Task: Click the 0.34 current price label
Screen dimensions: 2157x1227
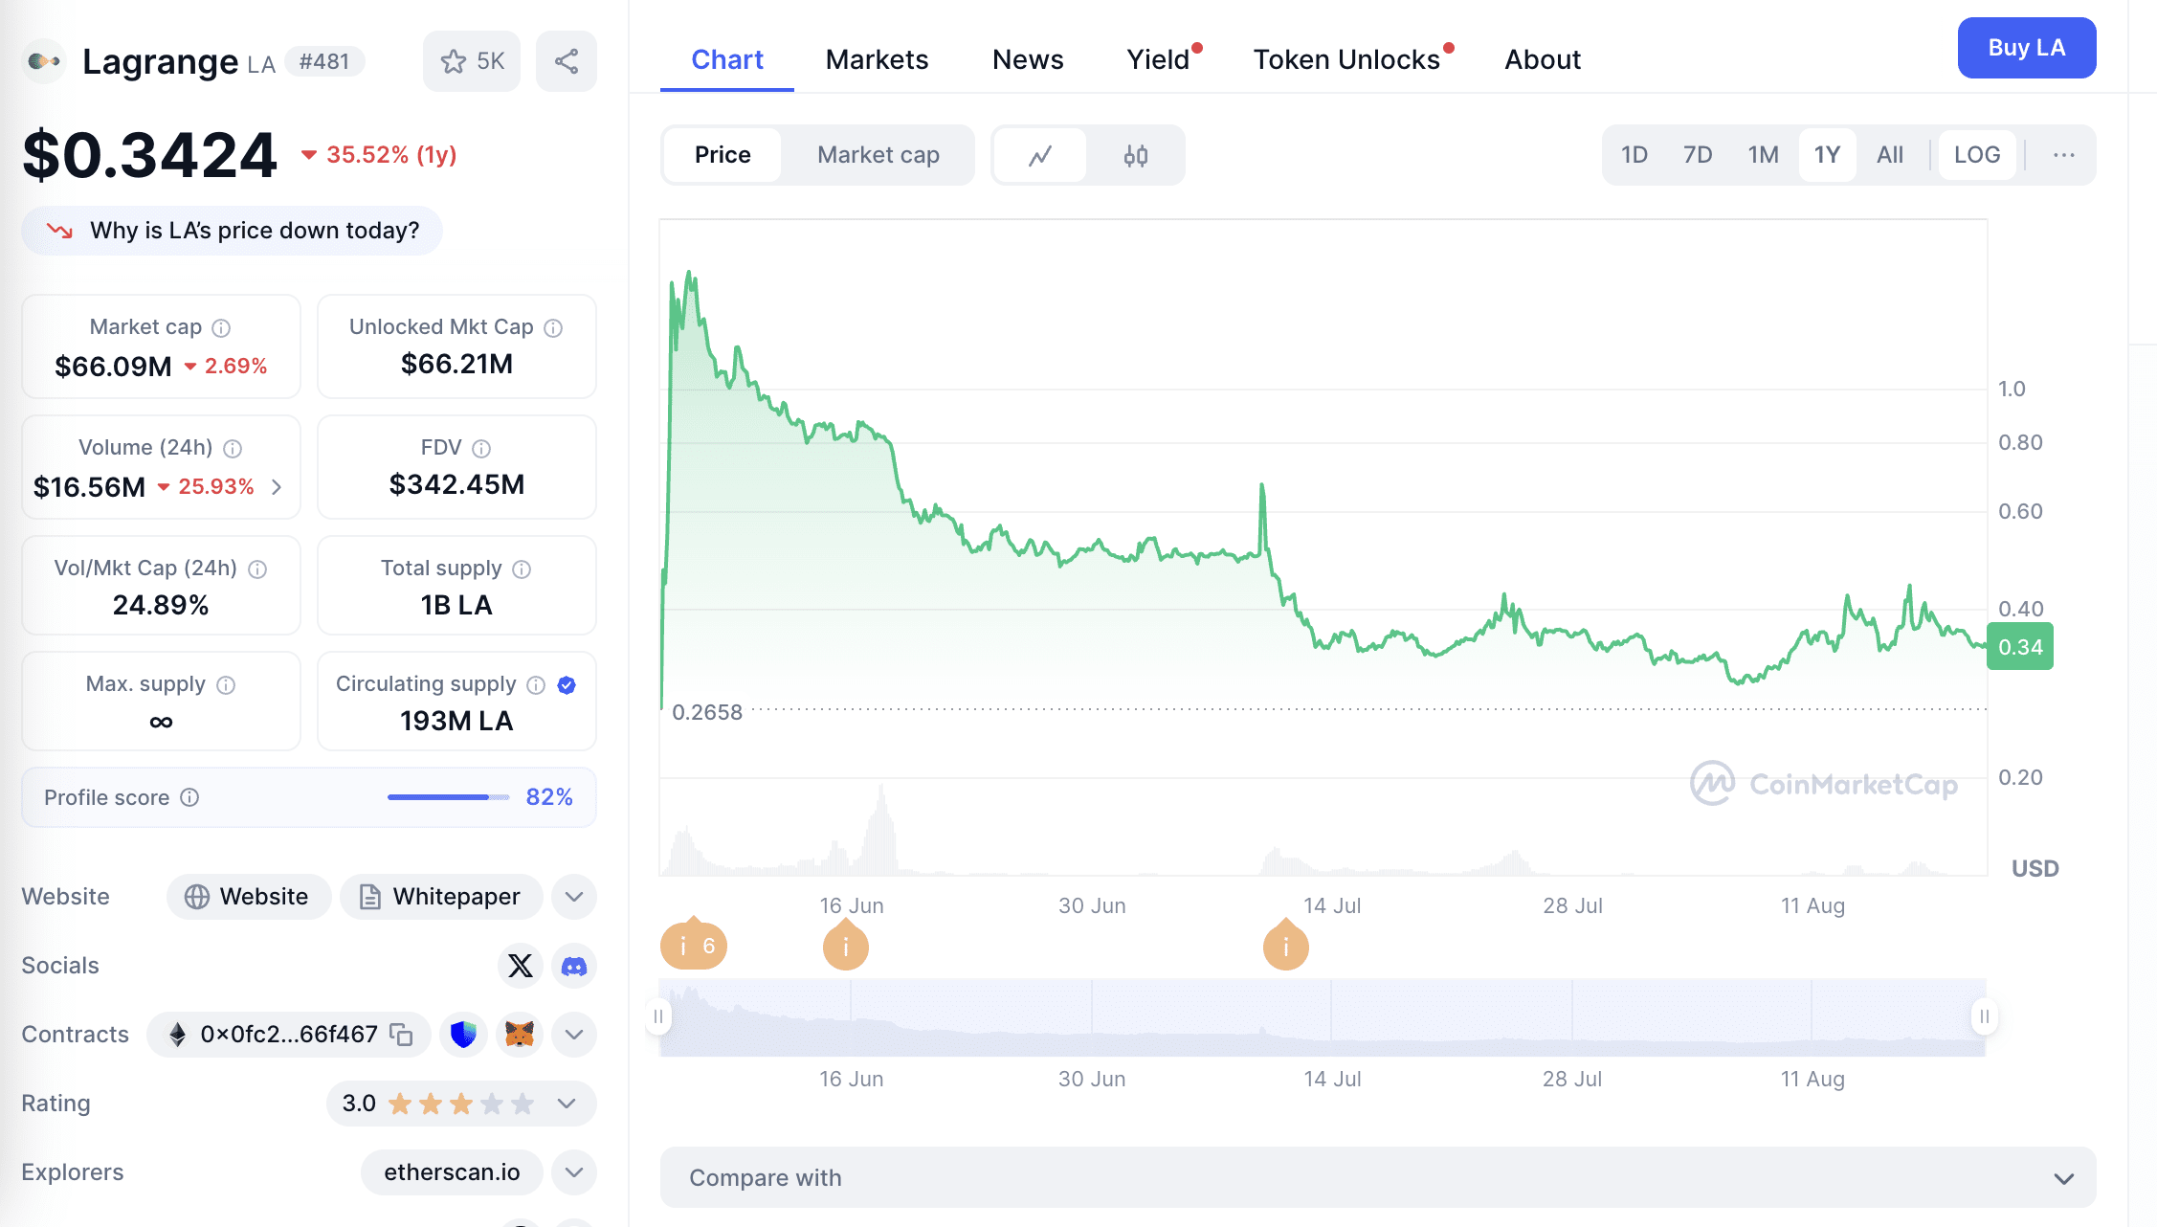Action: (2020, 647)
